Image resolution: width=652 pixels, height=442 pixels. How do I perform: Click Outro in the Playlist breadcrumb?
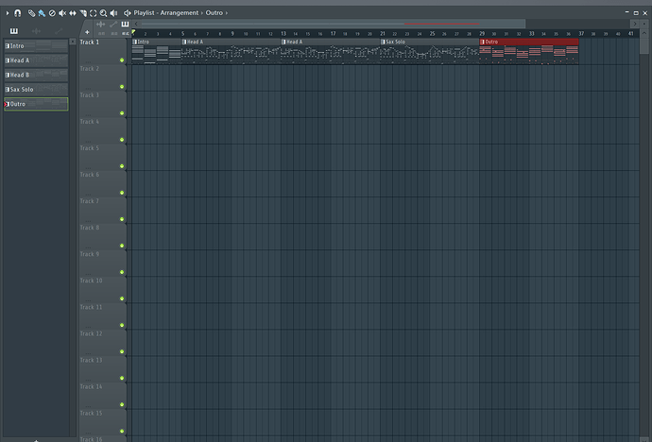click(x=214, y=13)
